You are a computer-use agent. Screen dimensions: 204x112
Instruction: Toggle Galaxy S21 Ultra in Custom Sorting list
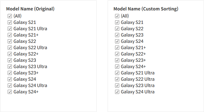[117, 73]
